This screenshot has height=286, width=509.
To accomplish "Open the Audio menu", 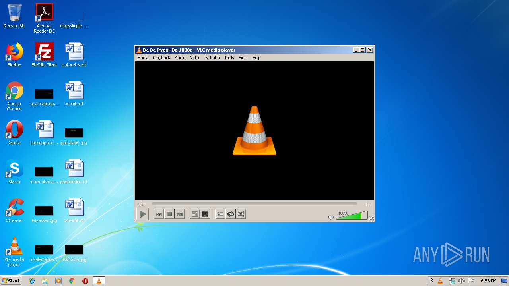I will [180, 58].
